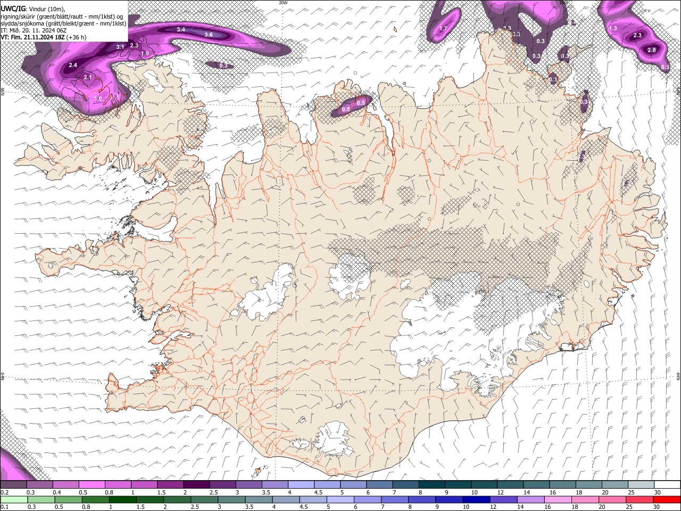Click the 64N latitude label on right edge

pos(678,376)
